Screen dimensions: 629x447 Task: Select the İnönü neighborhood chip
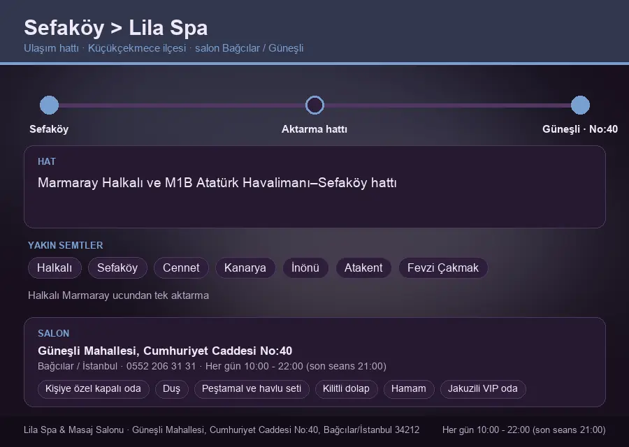(305, 268)
